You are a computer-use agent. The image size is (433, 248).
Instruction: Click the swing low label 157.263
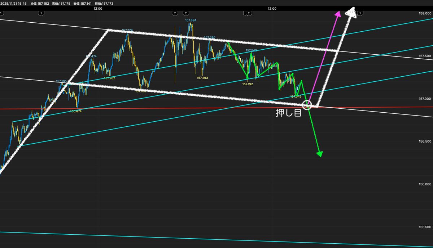pos(202,77)
